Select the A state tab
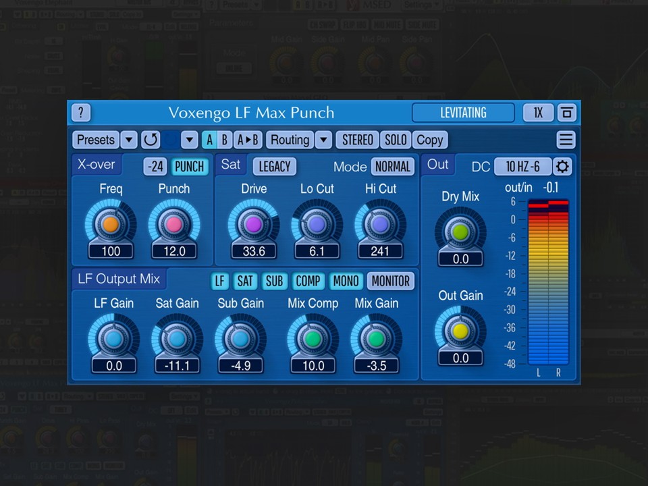The image size is (648, 486). (209, 140)
